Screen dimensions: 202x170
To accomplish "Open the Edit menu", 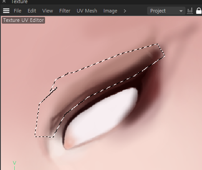I will coord(32,11).
